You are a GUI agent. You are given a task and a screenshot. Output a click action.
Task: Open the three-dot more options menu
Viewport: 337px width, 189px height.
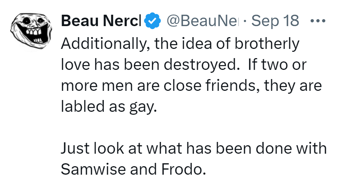point(317,21)
